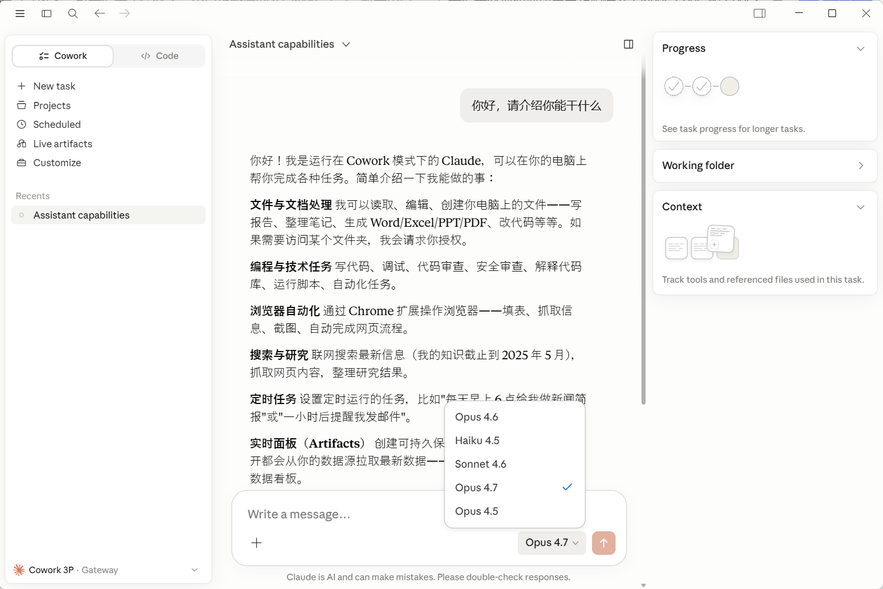
Task: Open Projects in the sidebar
Action: [108, 105]
